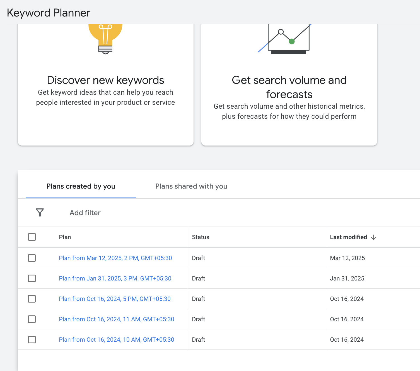The image size is (420, 371).
Task: Click modified date of Oct 16, 10 AM plan
Action: (x=347, y=339)
